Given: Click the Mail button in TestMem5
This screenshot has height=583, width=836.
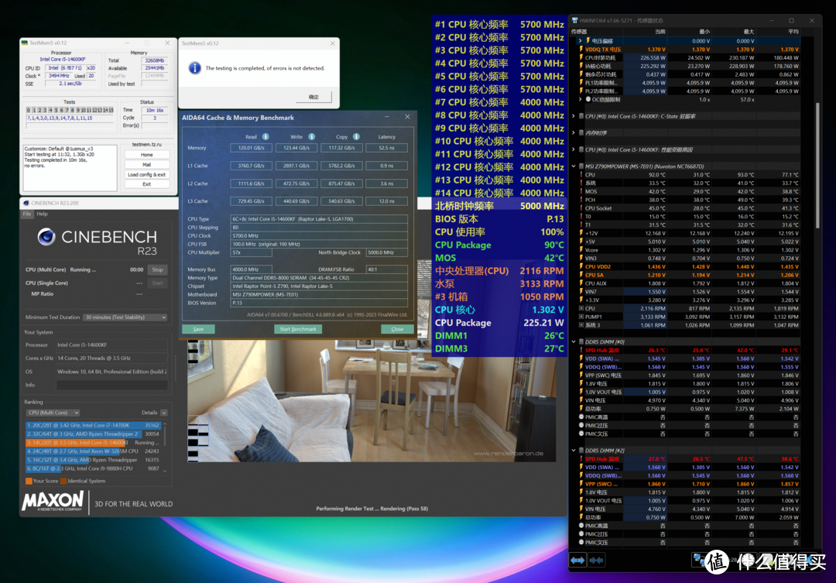Looking at the screenshot, I should [146, 164].
